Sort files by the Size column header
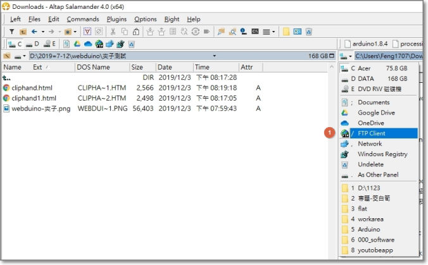Viewport: 428px width, 265px height. click(137, 67)
